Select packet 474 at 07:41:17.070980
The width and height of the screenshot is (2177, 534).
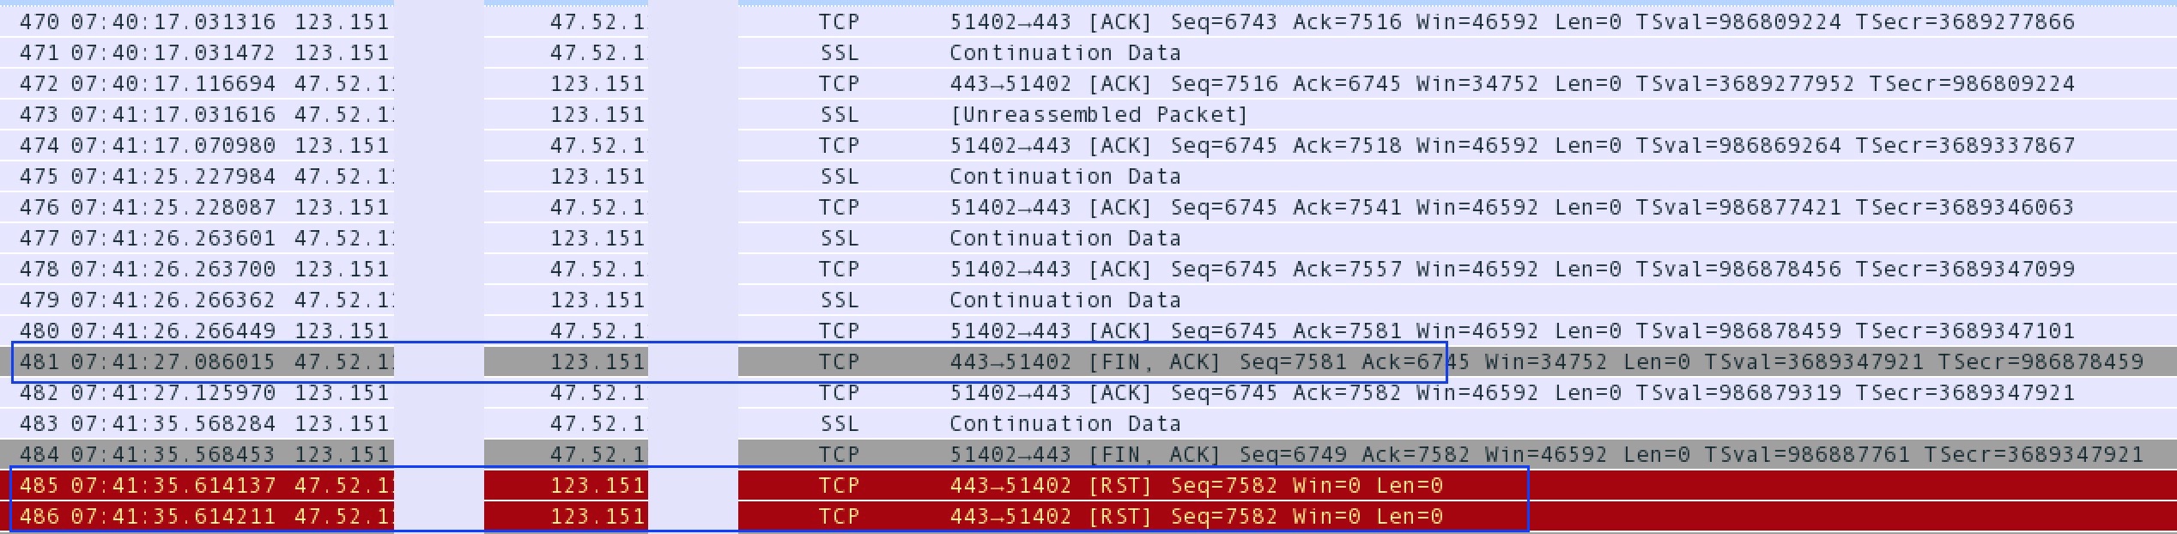click(1088, 145)
